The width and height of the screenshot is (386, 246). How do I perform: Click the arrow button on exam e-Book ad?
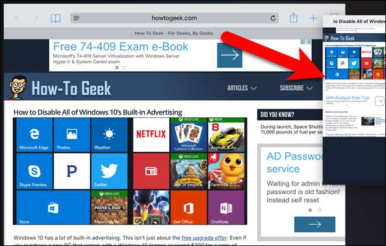230,55
